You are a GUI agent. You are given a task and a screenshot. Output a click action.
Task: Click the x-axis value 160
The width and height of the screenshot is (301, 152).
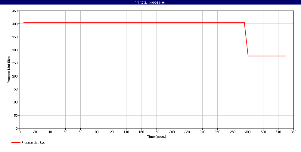click(141, 132)
